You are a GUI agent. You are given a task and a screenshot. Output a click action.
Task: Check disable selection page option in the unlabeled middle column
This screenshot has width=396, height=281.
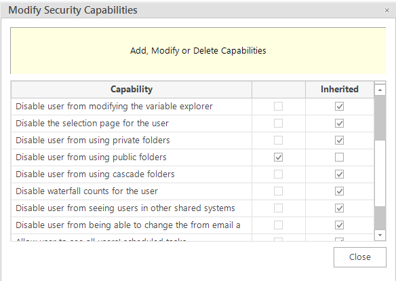[x=278, y=124]
